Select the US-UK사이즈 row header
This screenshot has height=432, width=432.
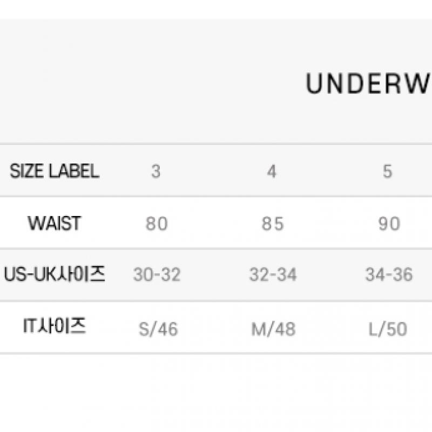click(x=55, y=275)
